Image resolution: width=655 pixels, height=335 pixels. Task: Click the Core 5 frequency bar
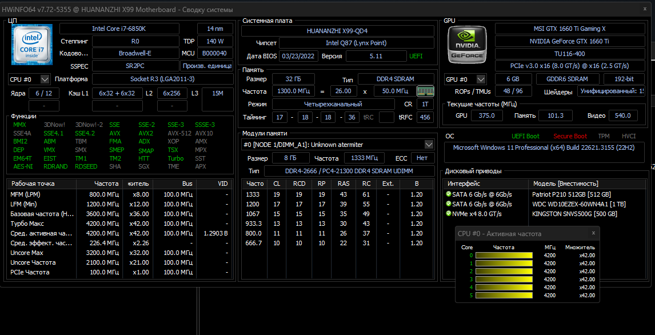point(504,296)
